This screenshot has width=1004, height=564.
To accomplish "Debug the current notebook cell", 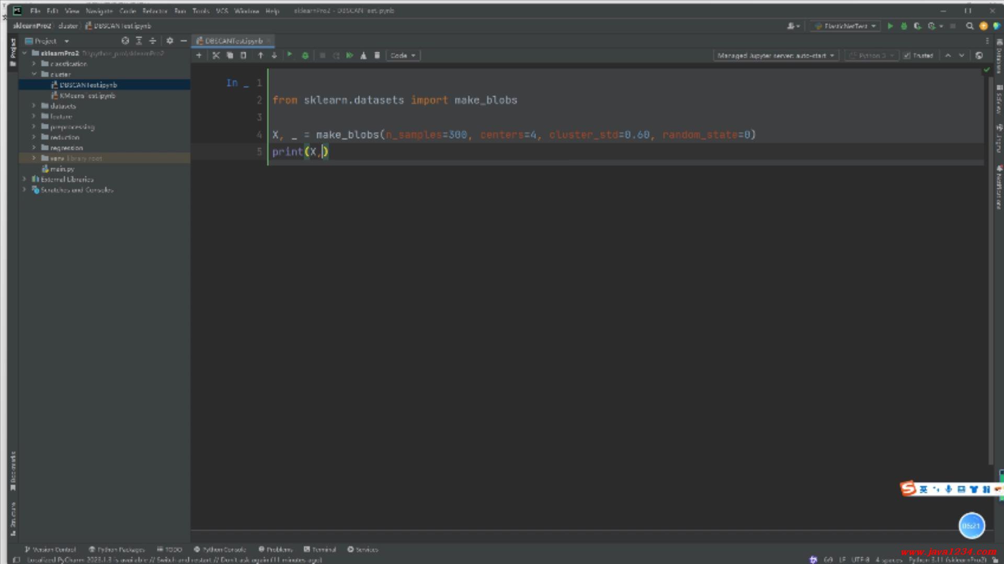I will [x=305, y=55].
